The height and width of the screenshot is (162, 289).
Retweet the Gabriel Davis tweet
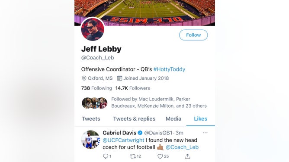coord(133,156)
